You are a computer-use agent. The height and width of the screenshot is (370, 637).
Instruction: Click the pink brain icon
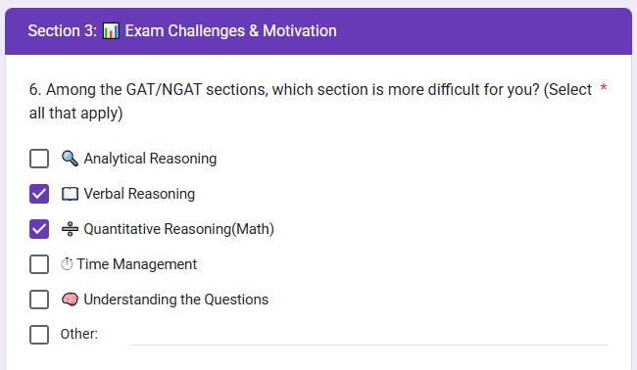coord(70,300)
